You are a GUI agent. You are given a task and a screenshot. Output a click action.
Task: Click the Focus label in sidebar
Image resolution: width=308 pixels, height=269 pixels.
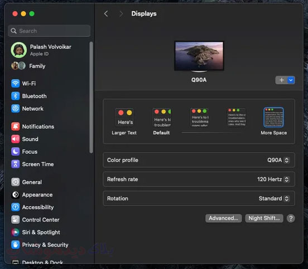click(x=30, y=151)
